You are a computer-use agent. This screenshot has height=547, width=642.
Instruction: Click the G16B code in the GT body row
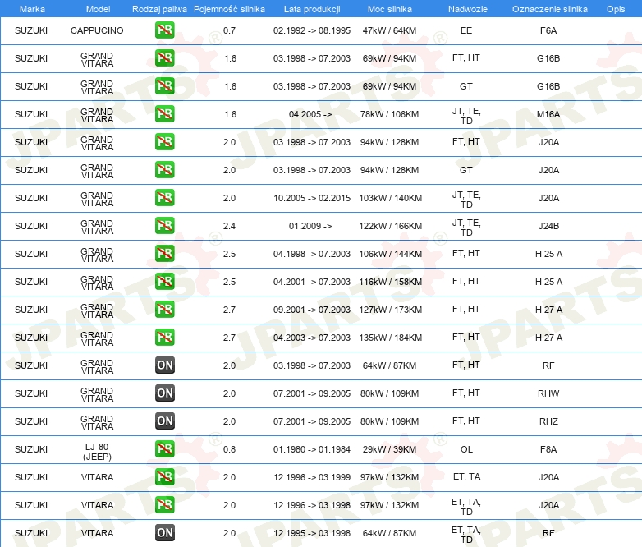coord(548,86)
